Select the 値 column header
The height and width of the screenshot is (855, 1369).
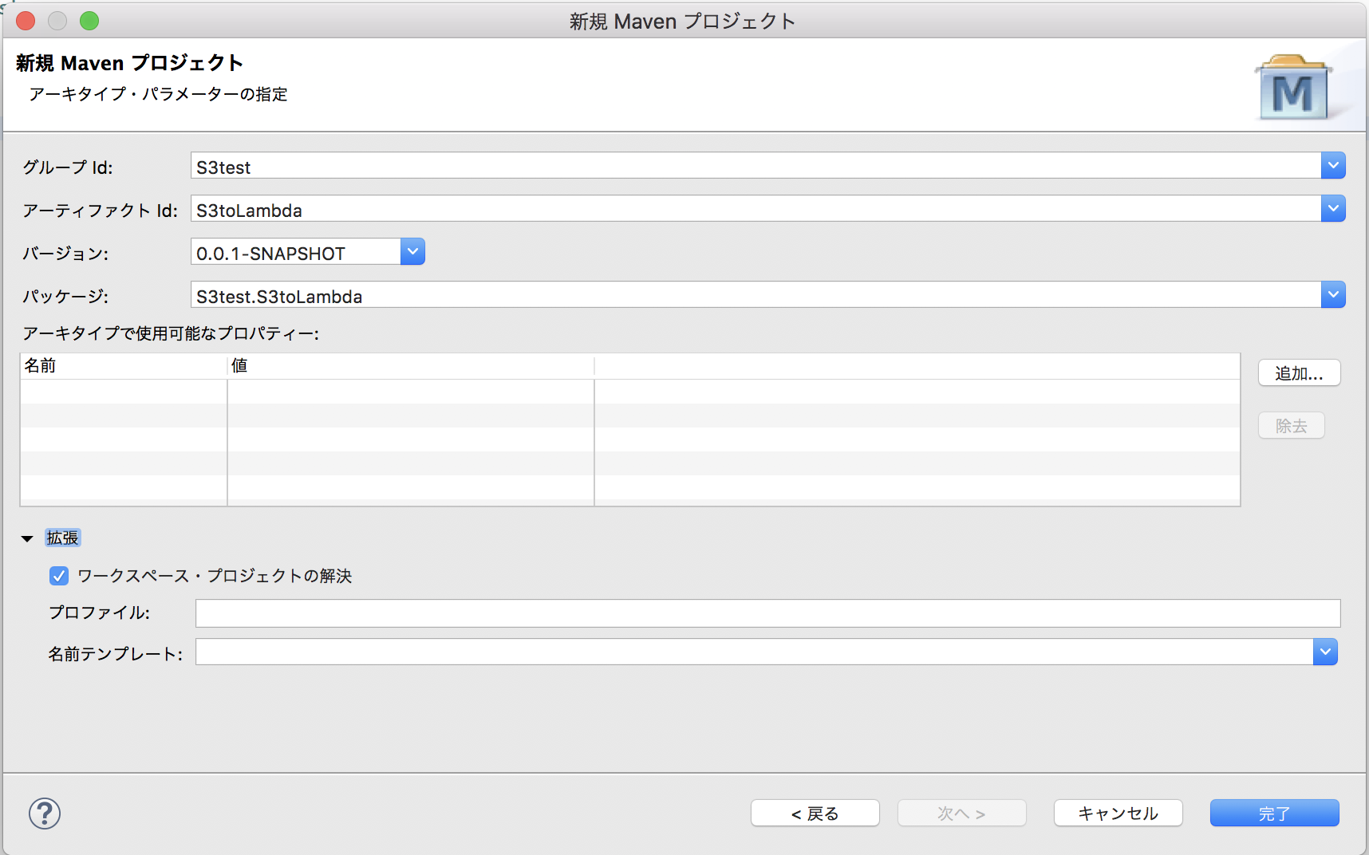411,366
